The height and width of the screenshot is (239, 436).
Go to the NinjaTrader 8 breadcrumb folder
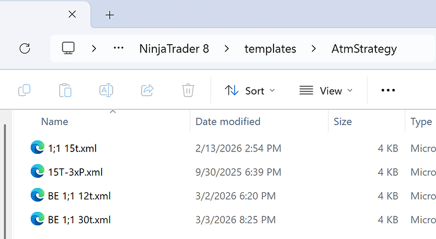[174, 49]
